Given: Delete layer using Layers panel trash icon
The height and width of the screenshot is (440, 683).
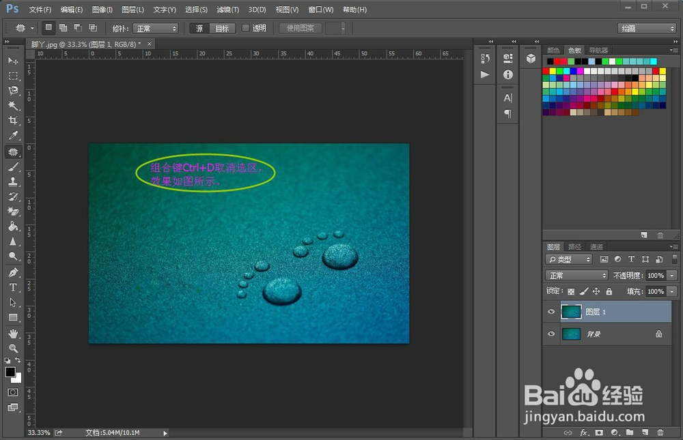Looking at the screenshot, I should pos(660,432).
